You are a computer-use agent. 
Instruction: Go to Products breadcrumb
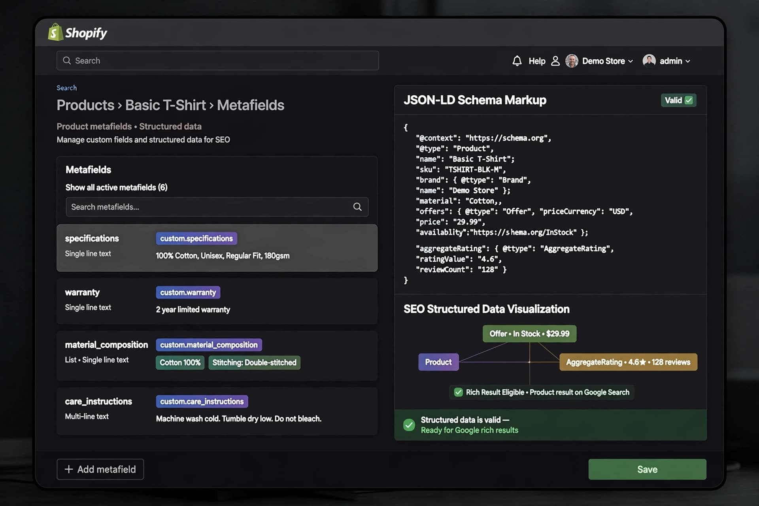tap(85, 105)
